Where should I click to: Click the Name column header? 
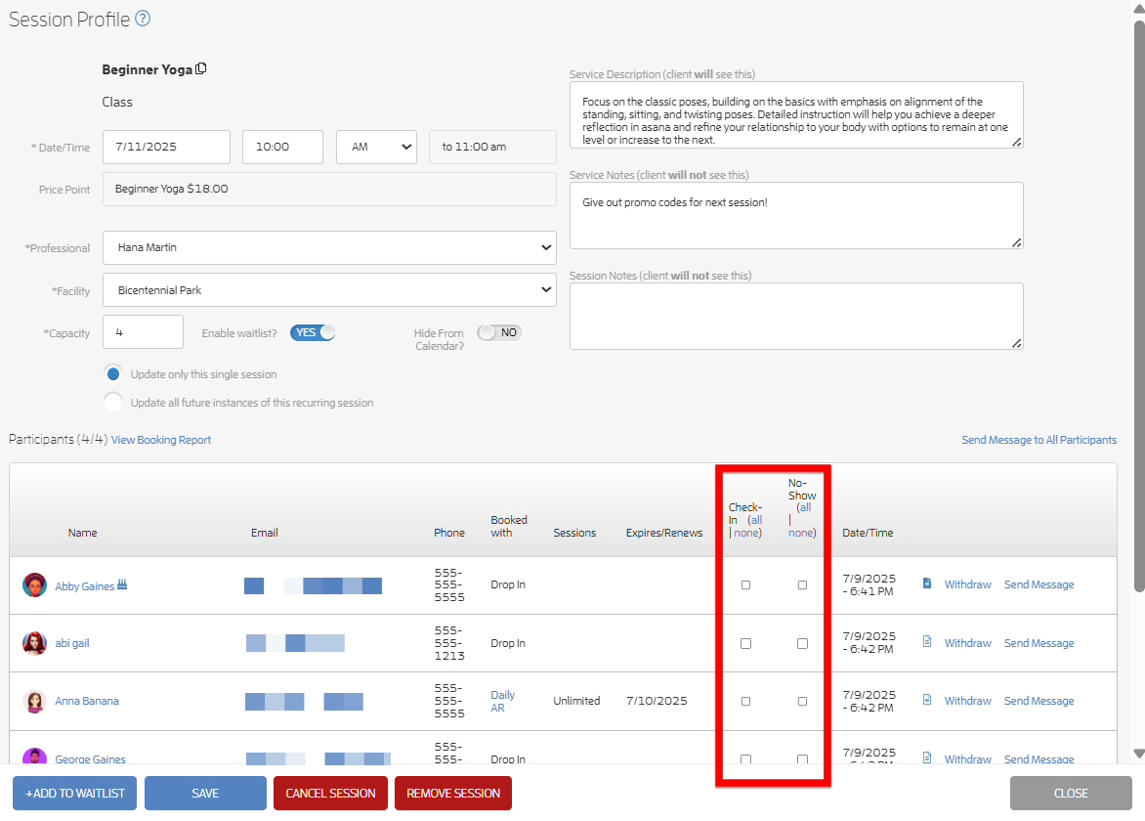click(x=82, y=534)
